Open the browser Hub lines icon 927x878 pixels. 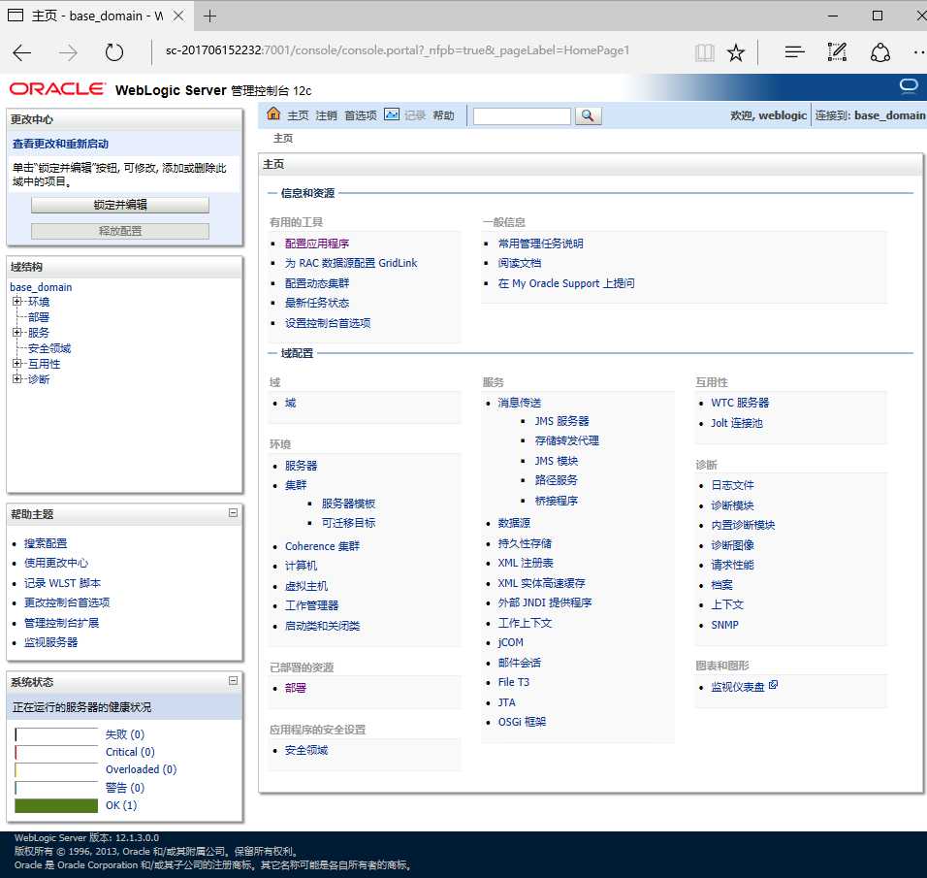(x=794, y=52)
